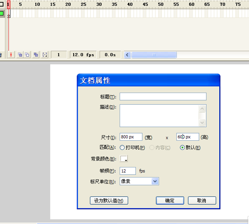Viewport: 249px width, 224px height.
Task: Click the frame rate field showing 12
Action: 128,171
